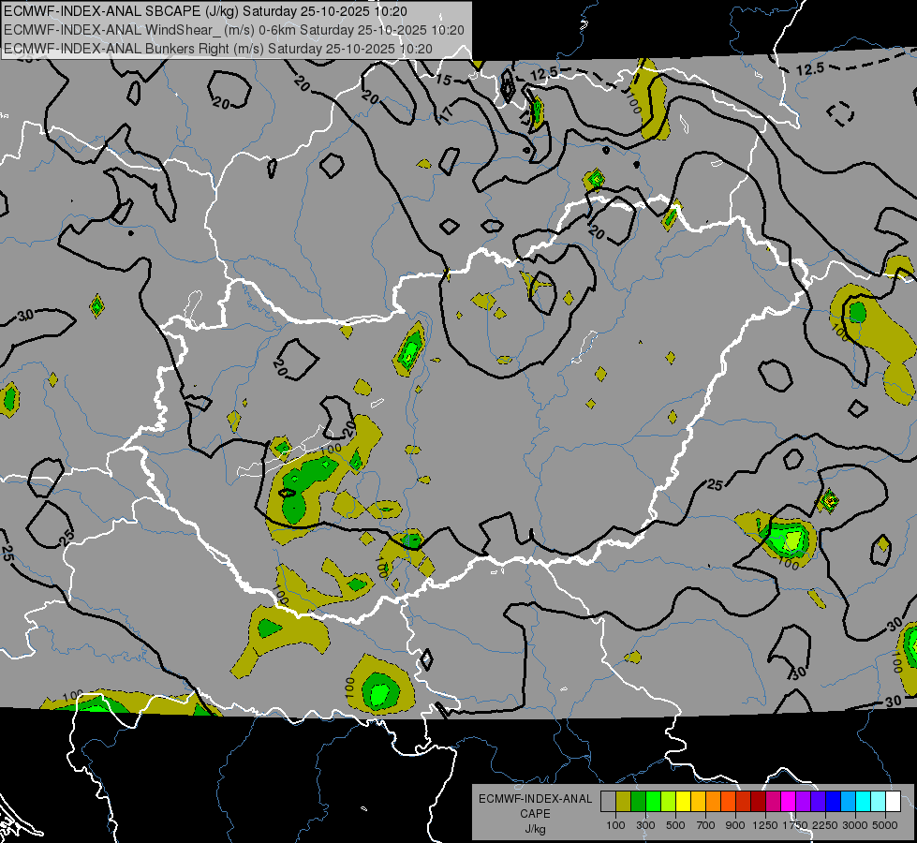Pick the white swatch at legend end
Viewport: 917px width, 843px height.
pyautogui.click(x=893, y=802)
